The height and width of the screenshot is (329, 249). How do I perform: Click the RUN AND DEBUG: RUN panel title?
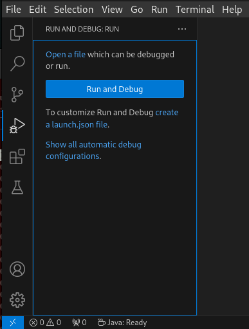pyautogui.click(x=82, y=29)
